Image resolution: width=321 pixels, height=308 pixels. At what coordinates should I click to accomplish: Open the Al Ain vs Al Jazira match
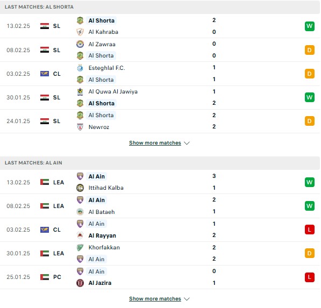tap(160, 277)
